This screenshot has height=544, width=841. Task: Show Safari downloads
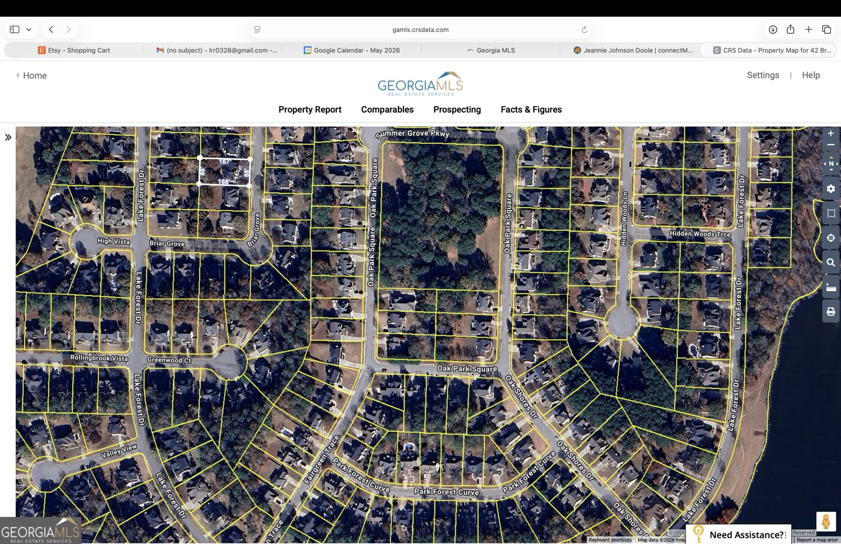tap(773, 29)
